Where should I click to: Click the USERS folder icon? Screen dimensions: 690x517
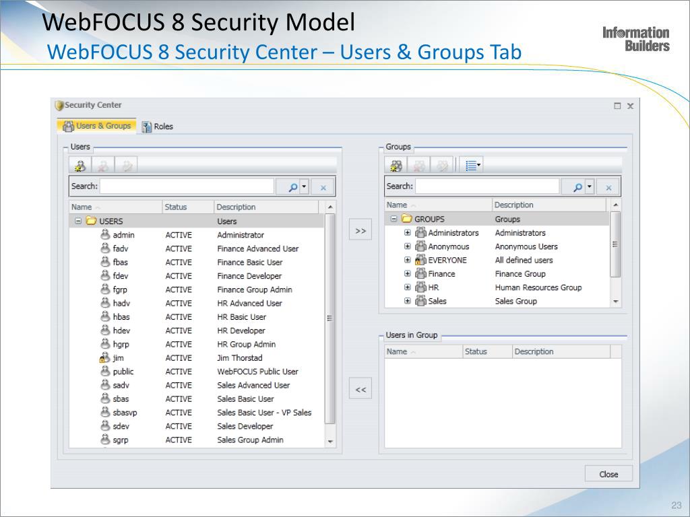tap(91, 220)
